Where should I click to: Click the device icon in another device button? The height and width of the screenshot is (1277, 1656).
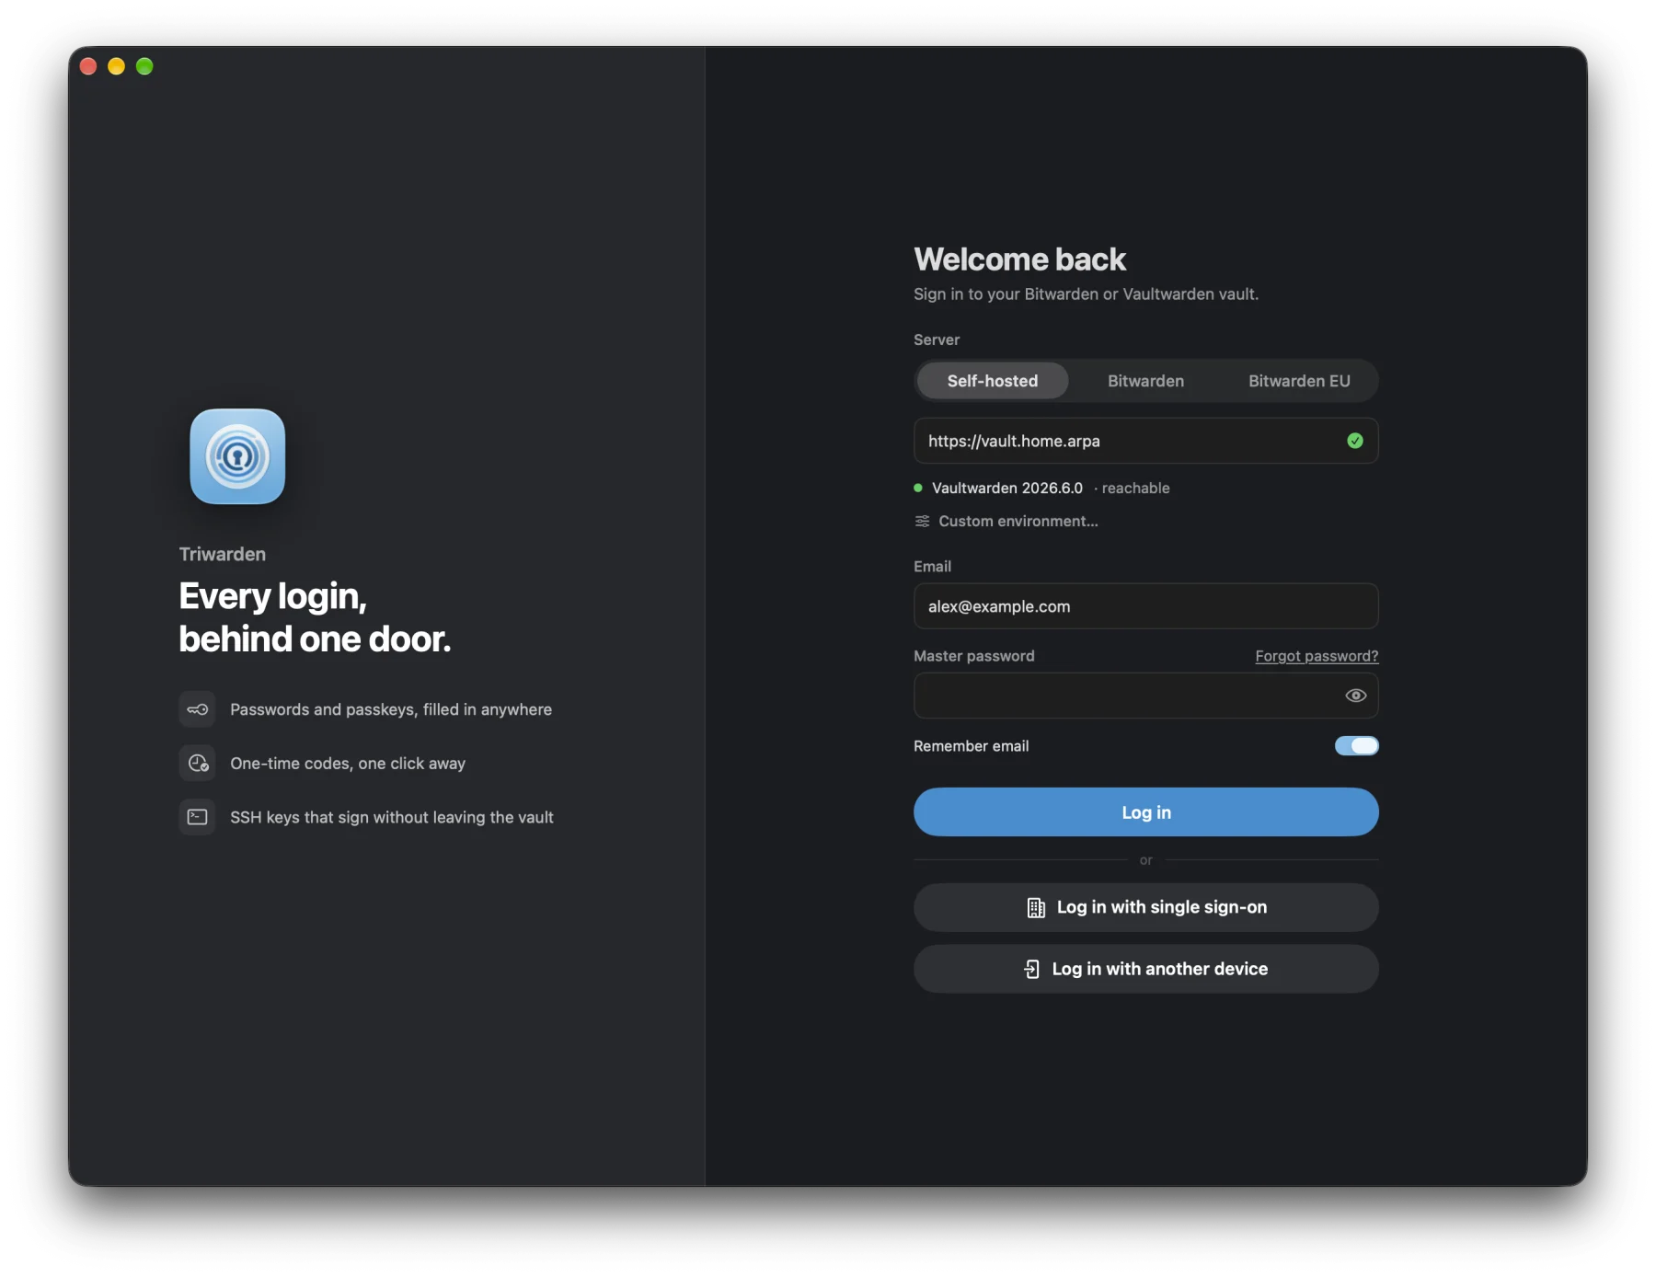tap(1032, 969)
